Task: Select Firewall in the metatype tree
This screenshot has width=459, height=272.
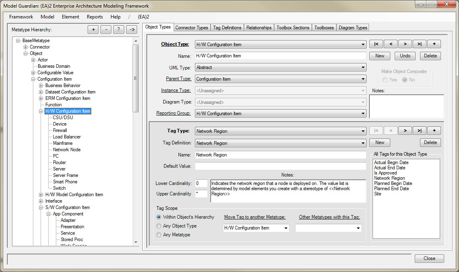Action: pos(60,130)
